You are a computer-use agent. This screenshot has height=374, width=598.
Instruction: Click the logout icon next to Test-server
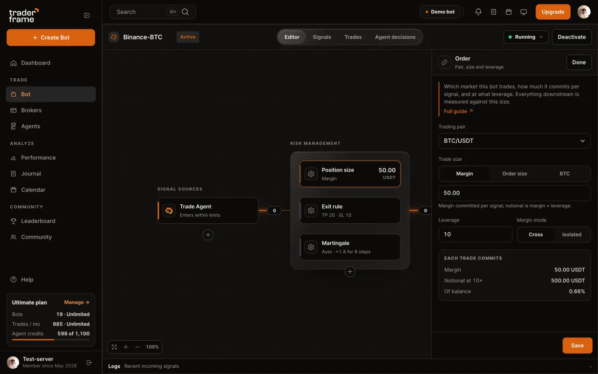click(89, 362)
